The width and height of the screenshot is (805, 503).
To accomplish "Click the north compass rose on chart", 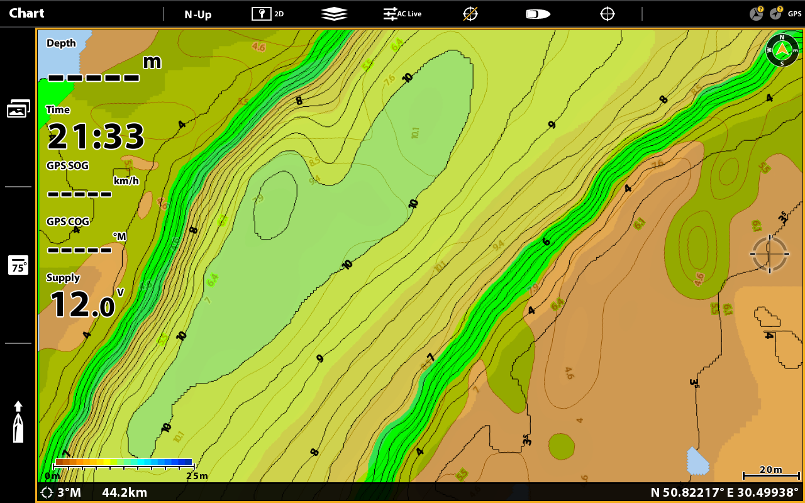I will pos(782,50).
